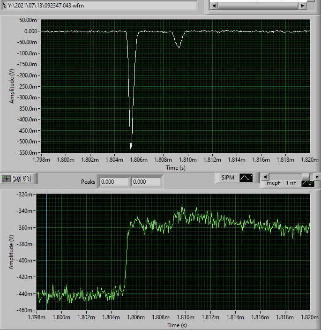This screenshot has width=321, height=330.
Task: Click upper graph X-axis value 1.798m
Action: (x=41, y=160)
